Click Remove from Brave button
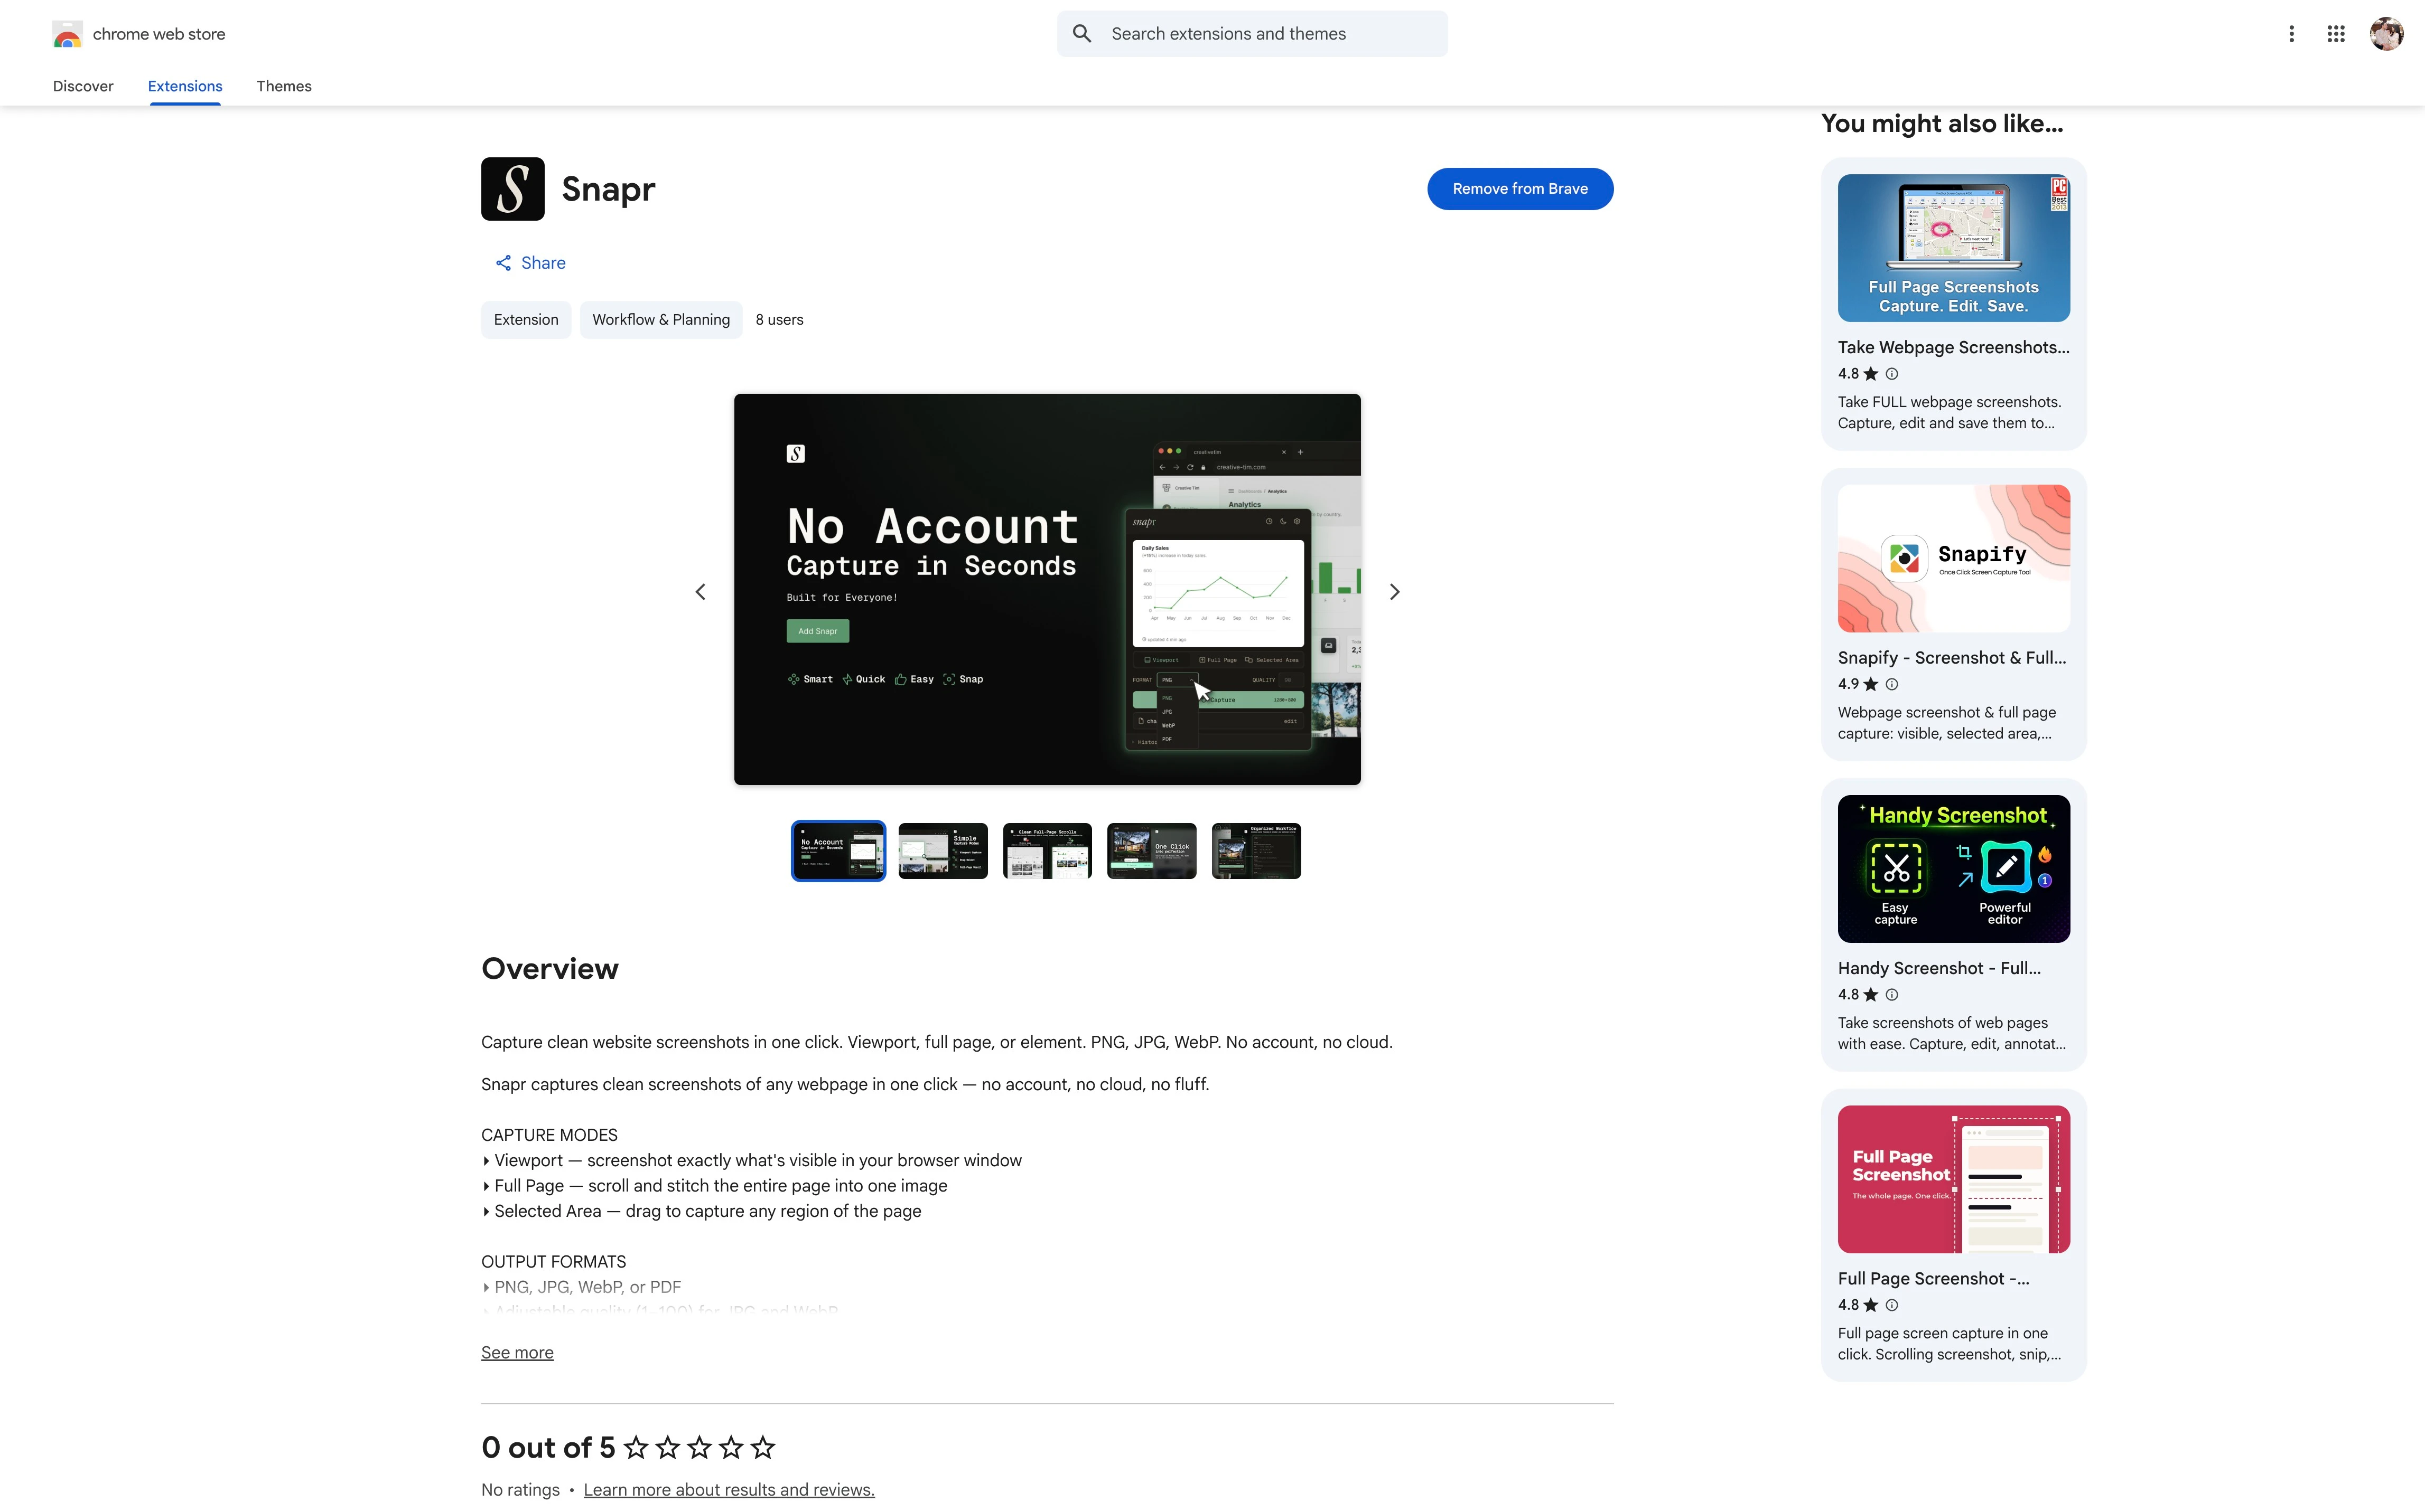Screen dimensions: 2425x1512 pos(1519,189)
